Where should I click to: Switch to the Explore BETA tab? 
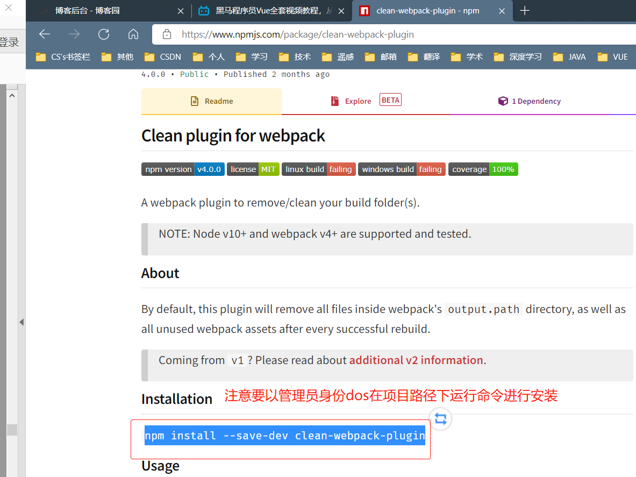click(366, 101)
